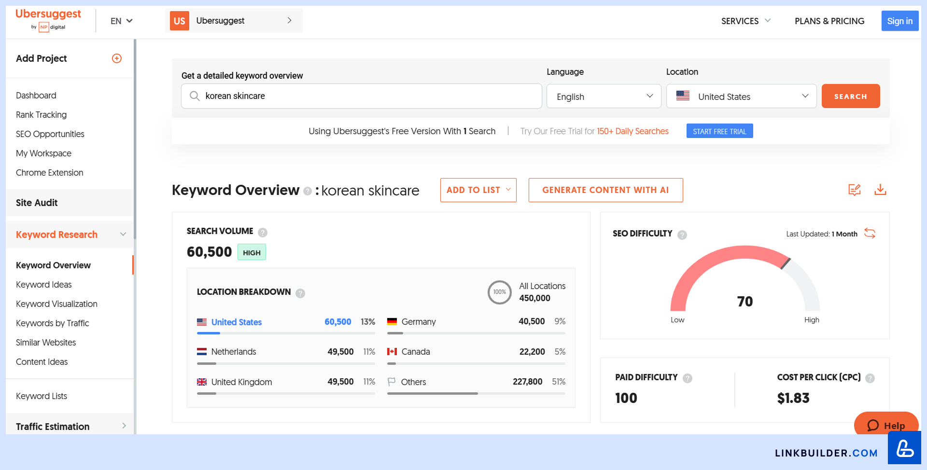
Task: Click the United States volume progress bar
Action: pyautogui.click(x=286, y=333)
